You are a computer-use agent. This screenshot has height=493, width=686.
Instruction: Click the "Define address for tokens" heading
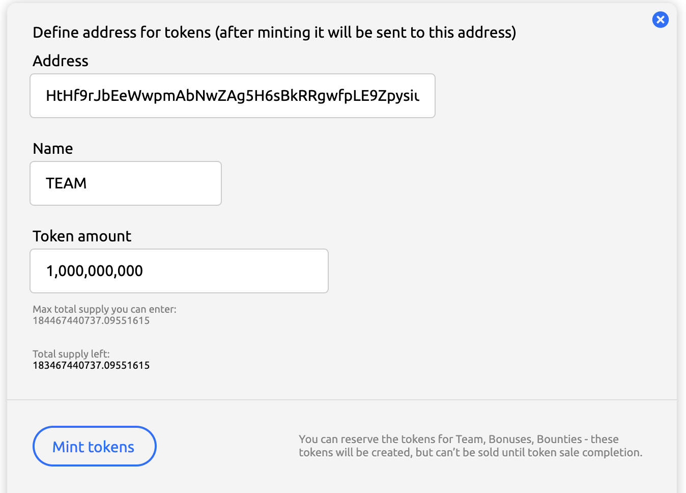(274, 33)
